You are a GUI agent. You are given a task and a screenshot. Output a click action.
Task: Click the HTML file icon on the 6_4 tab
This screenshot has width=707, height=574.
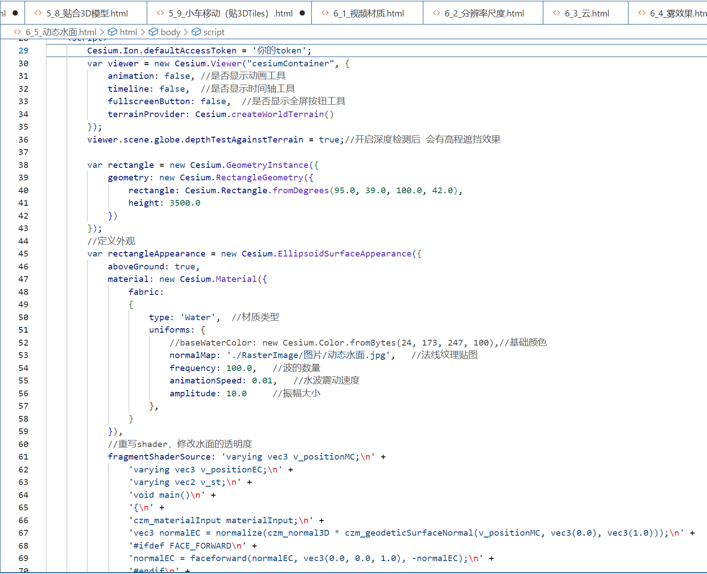tap(642, 13)
